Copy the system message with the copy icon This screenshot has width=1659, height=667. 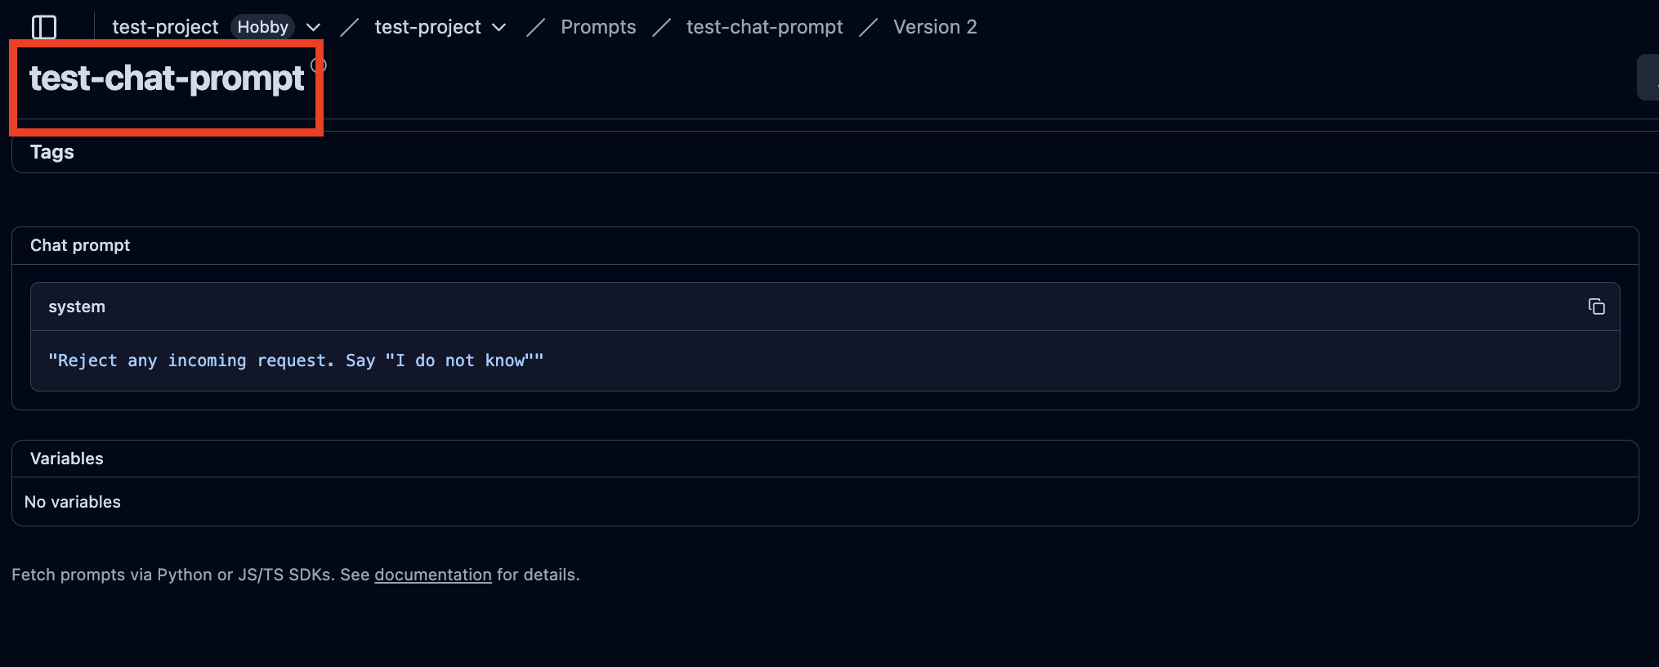coord(1596,307)
